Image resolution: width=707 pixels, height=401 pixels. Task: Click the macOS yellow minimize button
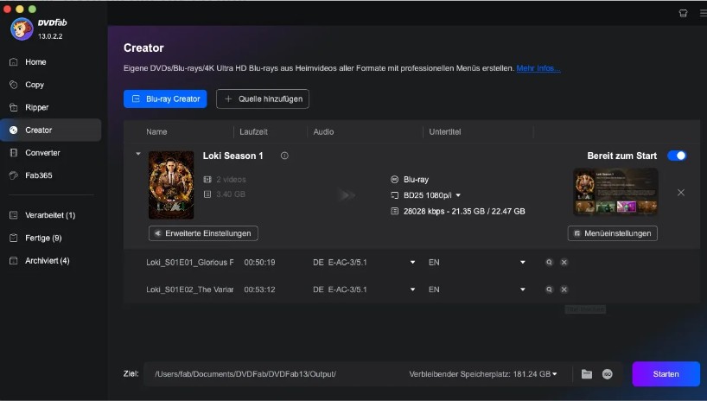(x=19, y=9)
